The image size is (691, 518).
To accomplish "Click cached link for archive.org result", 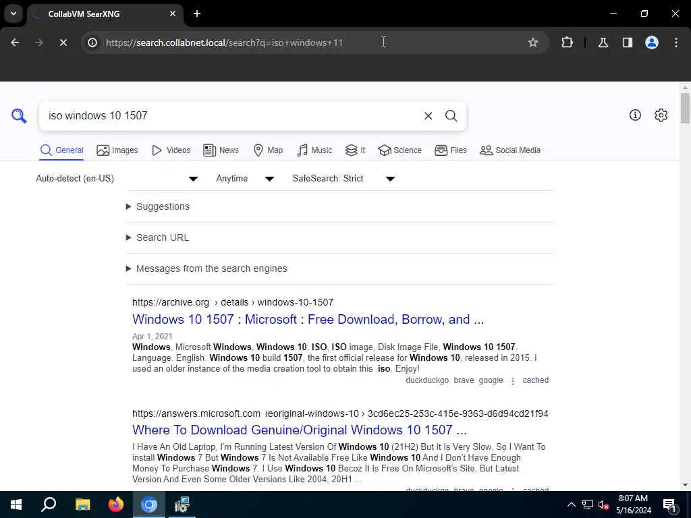I will coord(535,380).
